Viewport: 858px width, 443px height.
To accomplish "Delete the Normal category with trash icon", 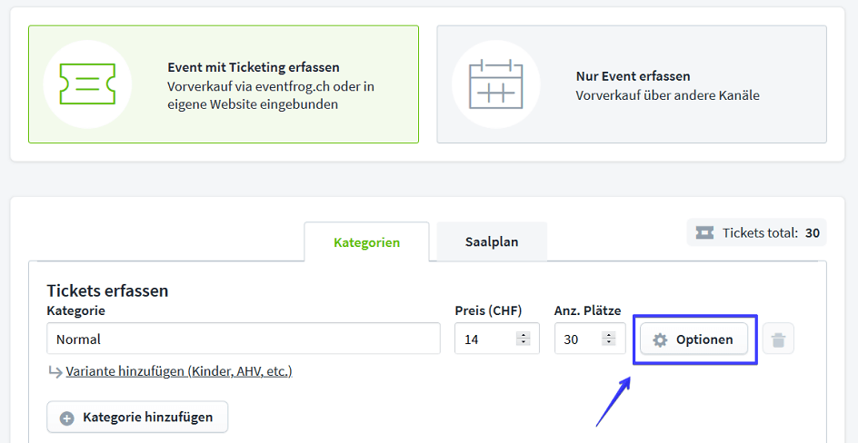I will click(778, 340).
